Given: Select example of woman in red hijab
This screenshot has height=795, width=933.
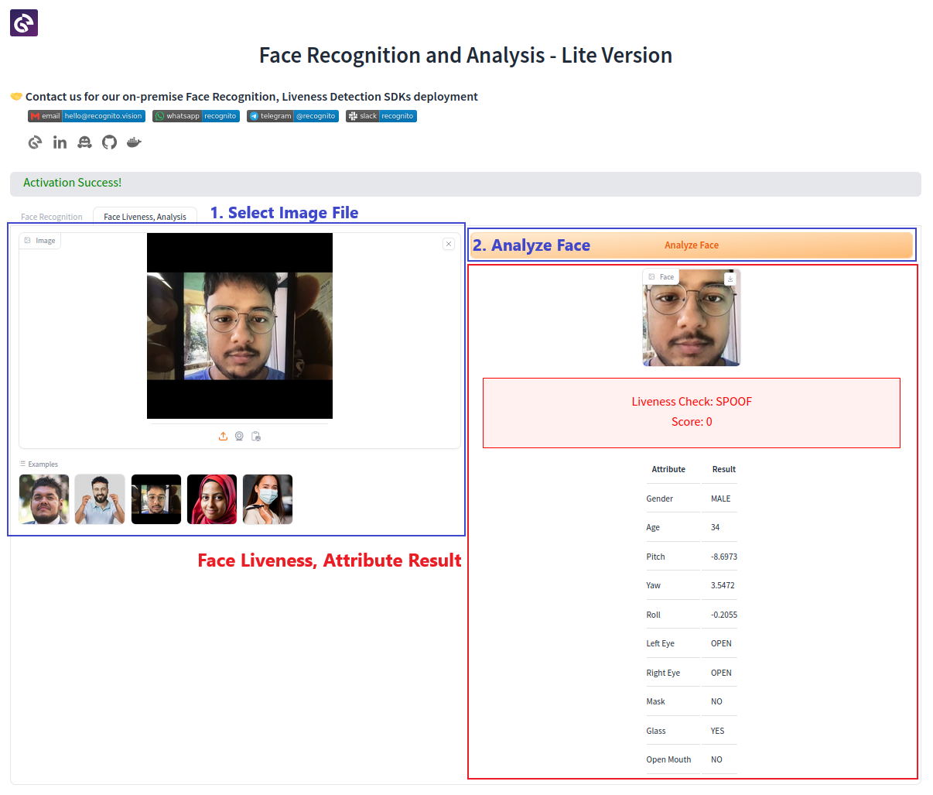Looking at the screenshot, I should pos(212,499).
